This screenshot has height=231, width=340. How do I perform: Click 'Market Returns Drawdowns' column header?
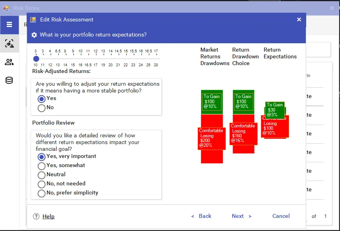[215, 56]
